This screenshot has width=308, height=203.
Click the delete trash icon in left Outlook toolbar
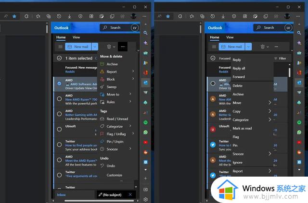click(109, 47)
